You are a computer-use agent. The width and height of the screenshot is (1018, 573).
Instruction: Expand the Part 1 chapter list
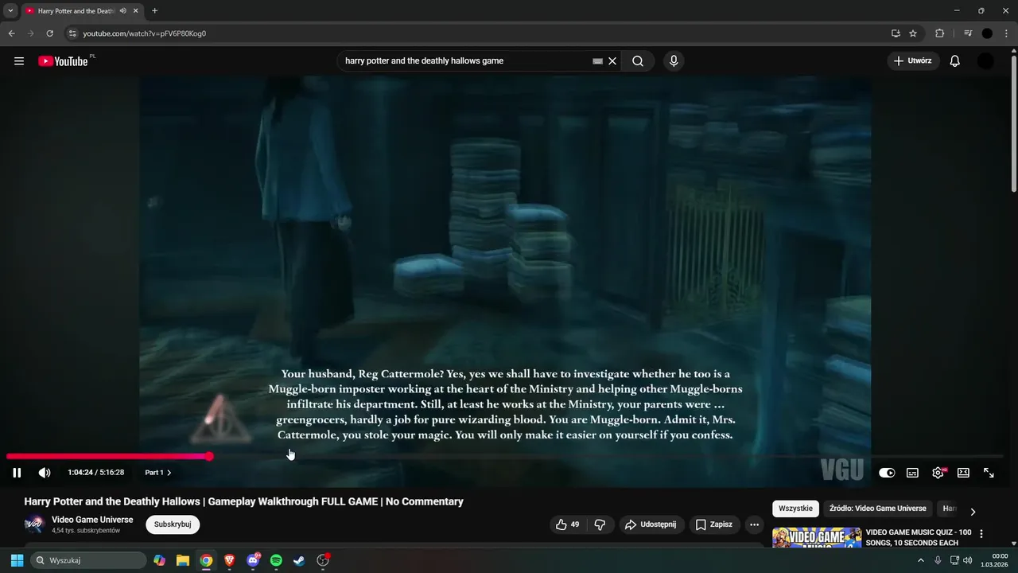[158, 473]
